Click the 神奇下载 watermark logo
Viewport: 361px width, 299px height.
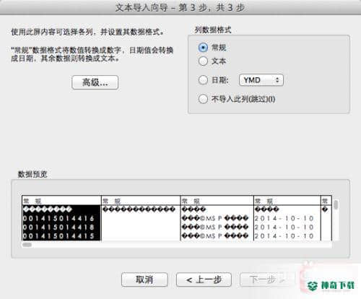pyautogui.click(x=331, y=285)
